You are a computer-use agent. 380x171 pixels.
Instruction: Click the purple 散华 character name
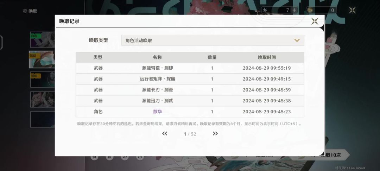click(x=158, y=112)
